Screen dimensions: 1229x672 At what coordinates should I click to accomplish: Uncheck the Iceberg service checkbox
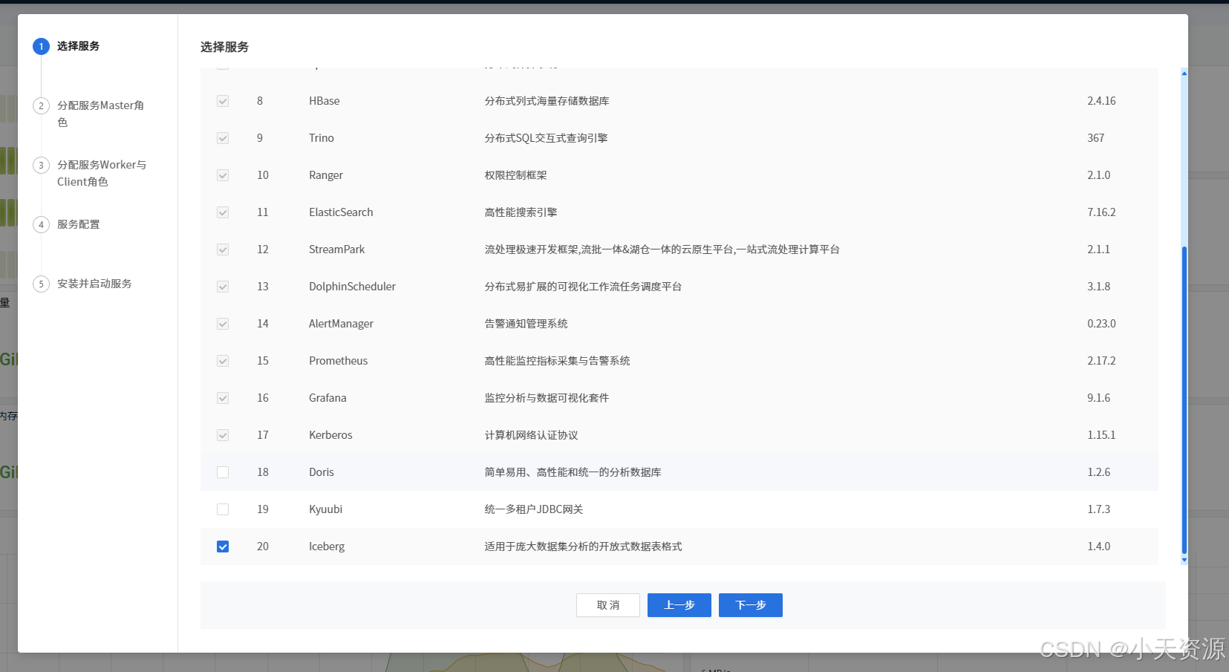[x=223, y=547]
